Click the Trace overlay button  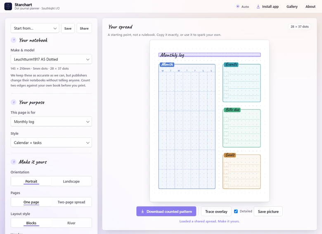pos(216,211)
